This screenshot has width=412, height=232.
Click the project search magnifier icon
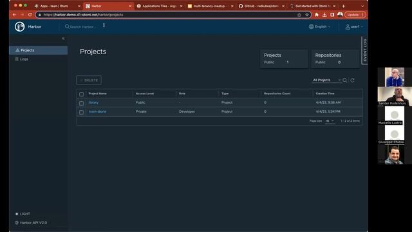point(345,80)
